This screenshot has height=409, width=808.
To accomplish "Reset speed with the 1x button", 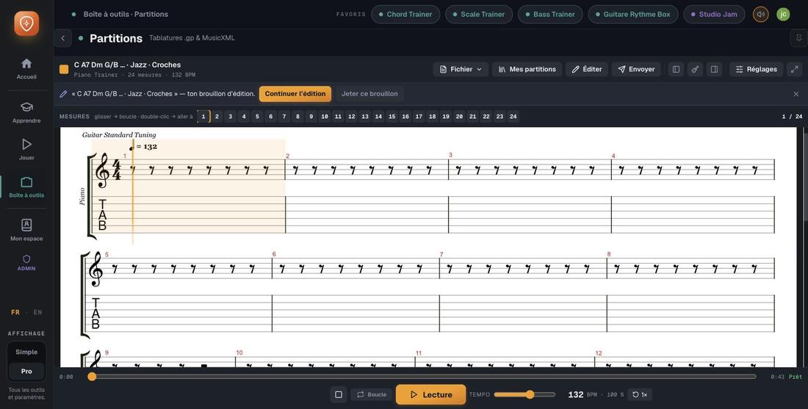I will (x=640, y=394).
